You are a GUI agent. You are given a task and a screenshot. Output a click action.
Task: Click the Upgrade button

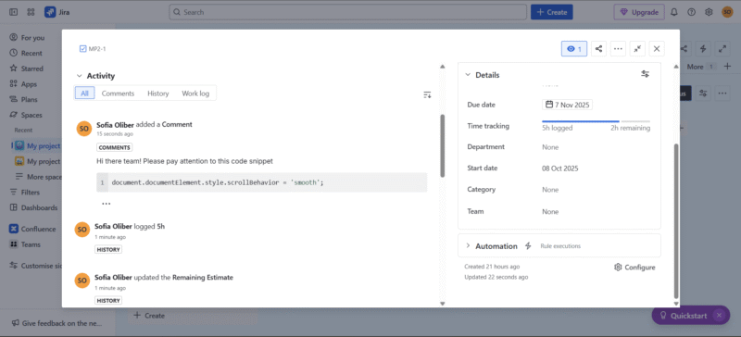639,12
